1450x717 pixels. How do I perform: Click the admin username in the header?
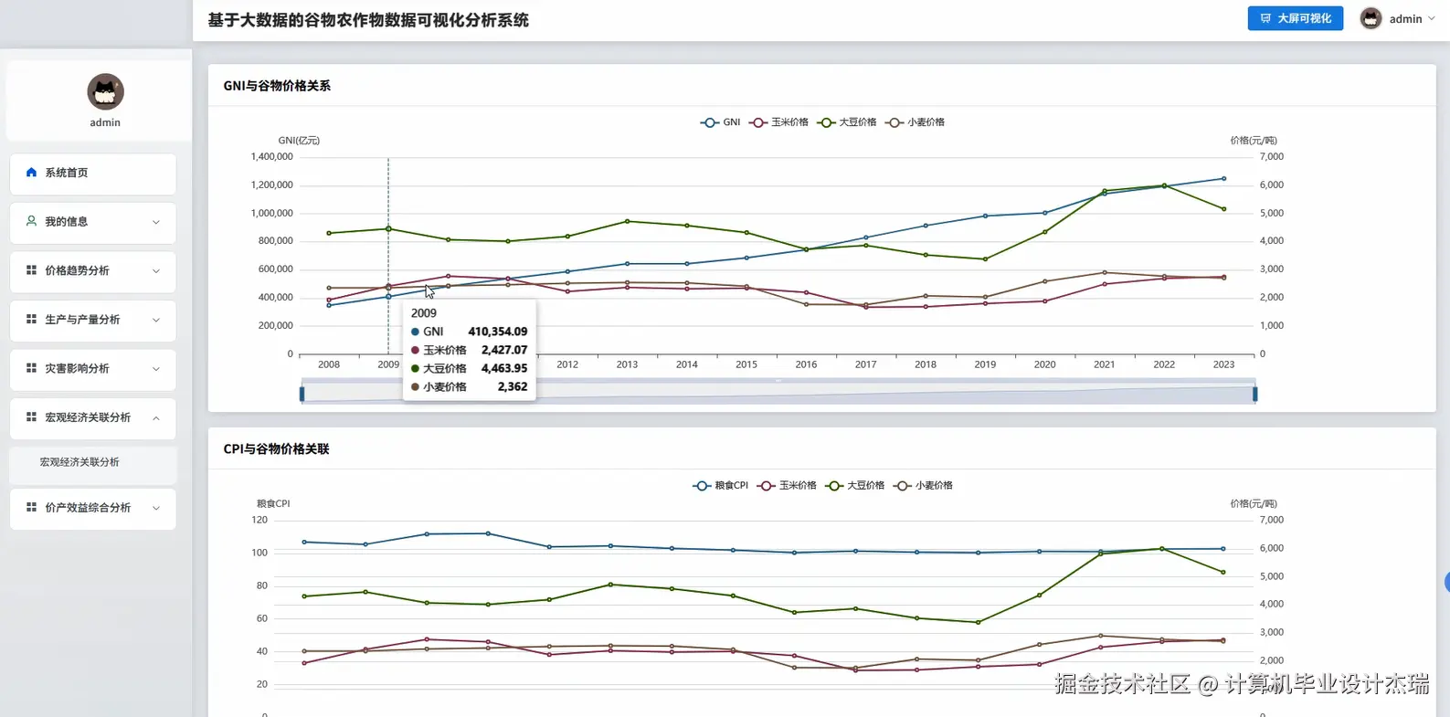(x=1405, y=19)
